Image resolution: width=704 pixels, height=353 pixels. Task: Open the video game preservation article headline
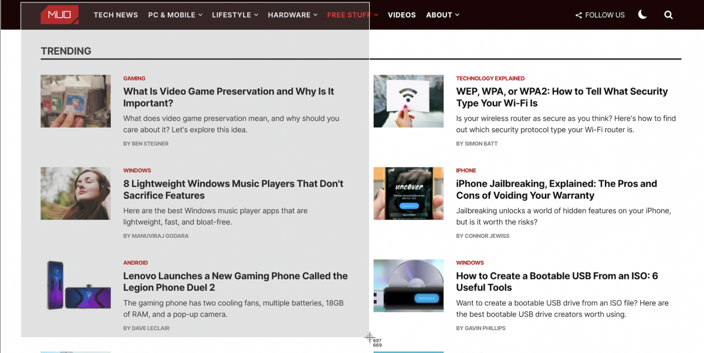click(x=228, y=97)
